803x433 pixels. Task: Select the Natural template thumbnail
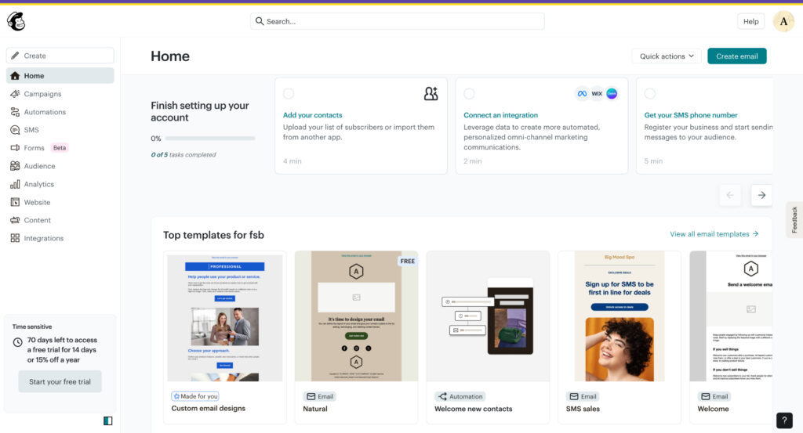357,316
